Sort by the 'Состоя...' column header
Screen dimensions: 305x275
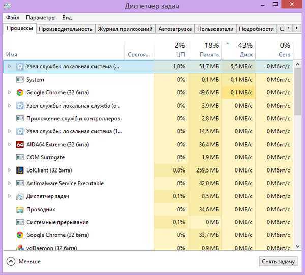139,50
